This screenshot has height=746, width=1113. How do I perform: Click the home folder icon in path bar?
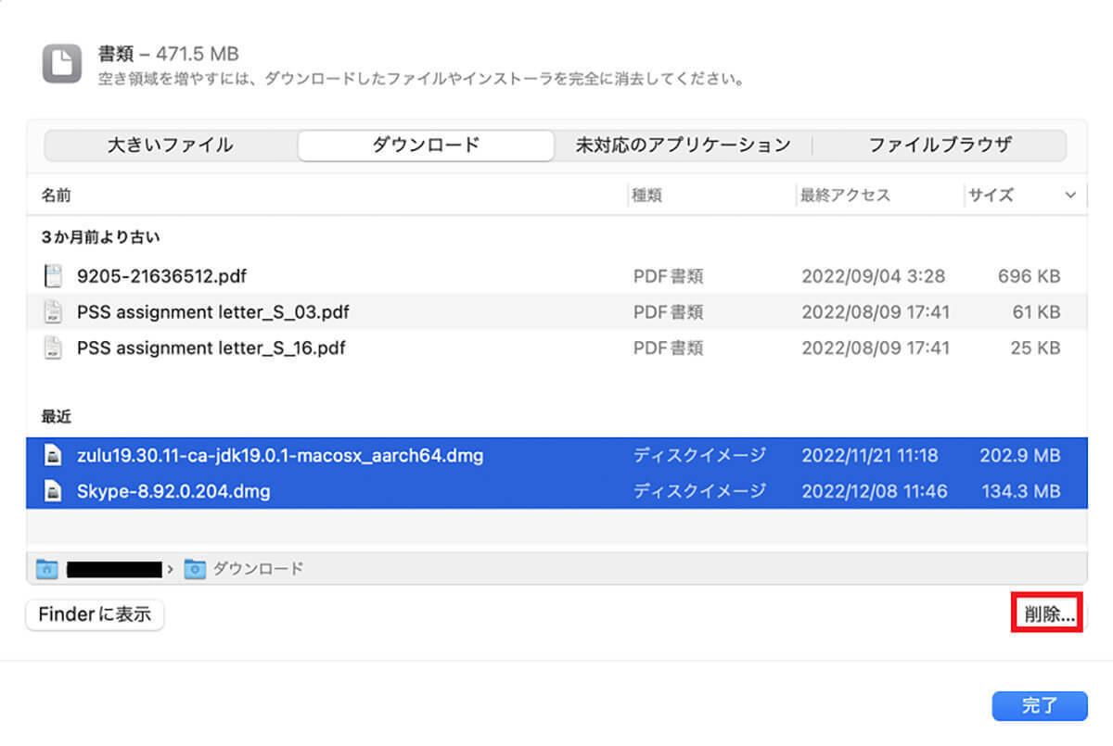pos(46,568)
